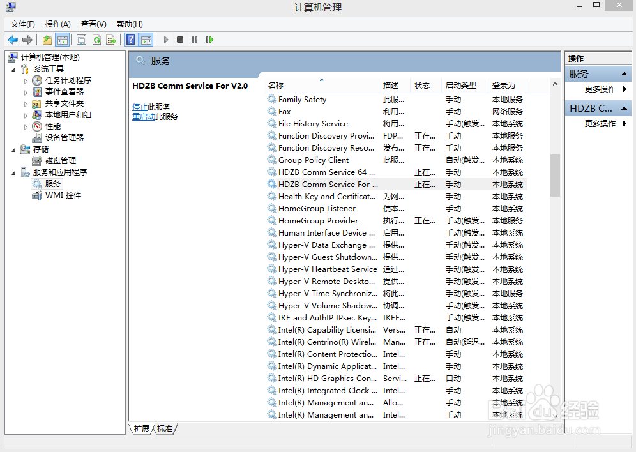Screen dimensions: 636x452
Task: Click the Start Service play icon
Action: pyautogui.click(x=166, y=40)
